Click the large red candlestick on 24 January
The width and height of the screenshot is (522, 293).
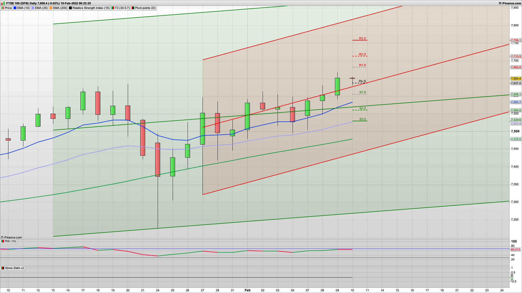point(158,160)
